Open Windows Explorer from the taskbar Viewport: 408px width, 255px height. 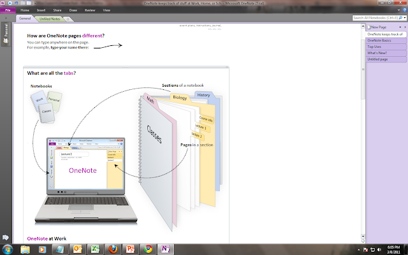click(25, 249)
